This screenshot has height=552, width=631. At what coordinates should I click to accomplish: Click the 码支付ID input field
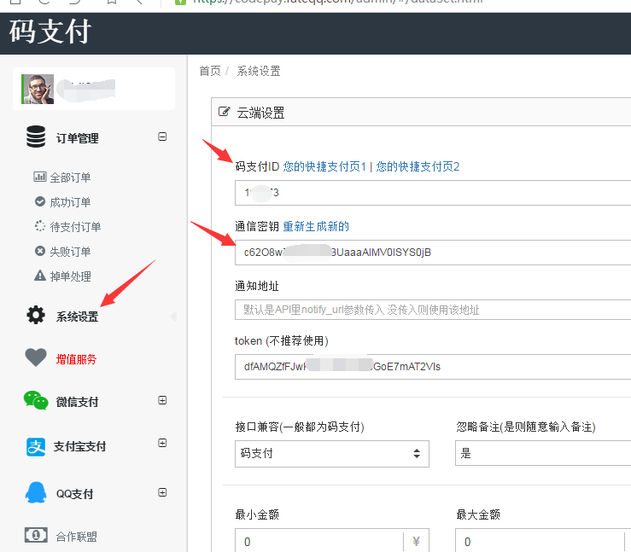point(433,193)
